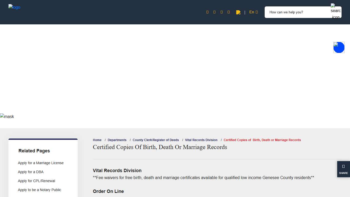Open Apply for a Marriage License page
This screenshot has height=197, width=350.
[41, 163]
